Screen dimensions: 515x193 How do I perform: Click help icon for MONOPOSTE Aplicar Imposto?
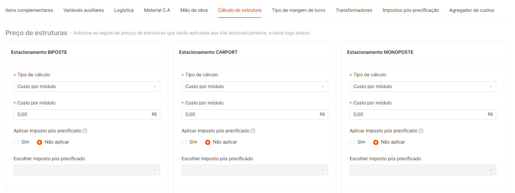tap(421, 131)
